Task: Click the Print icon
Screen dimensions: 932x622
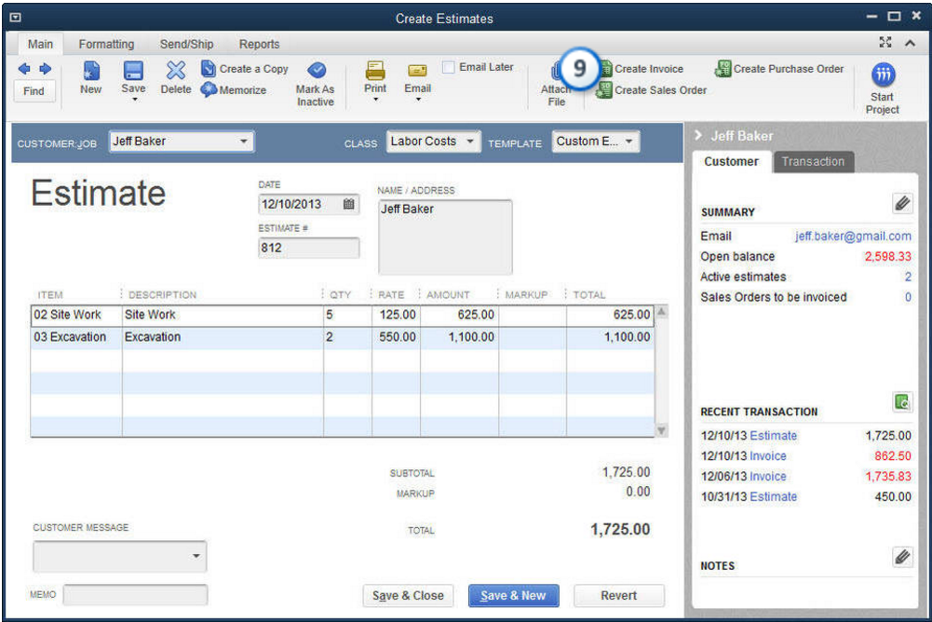Action: [x=375, y=71]
